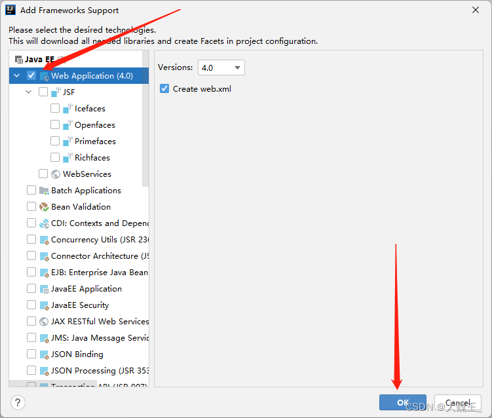Click the Web Application framework icon
Image resolution: width=492 pixels, height=418 pixels.
point(45,76)
